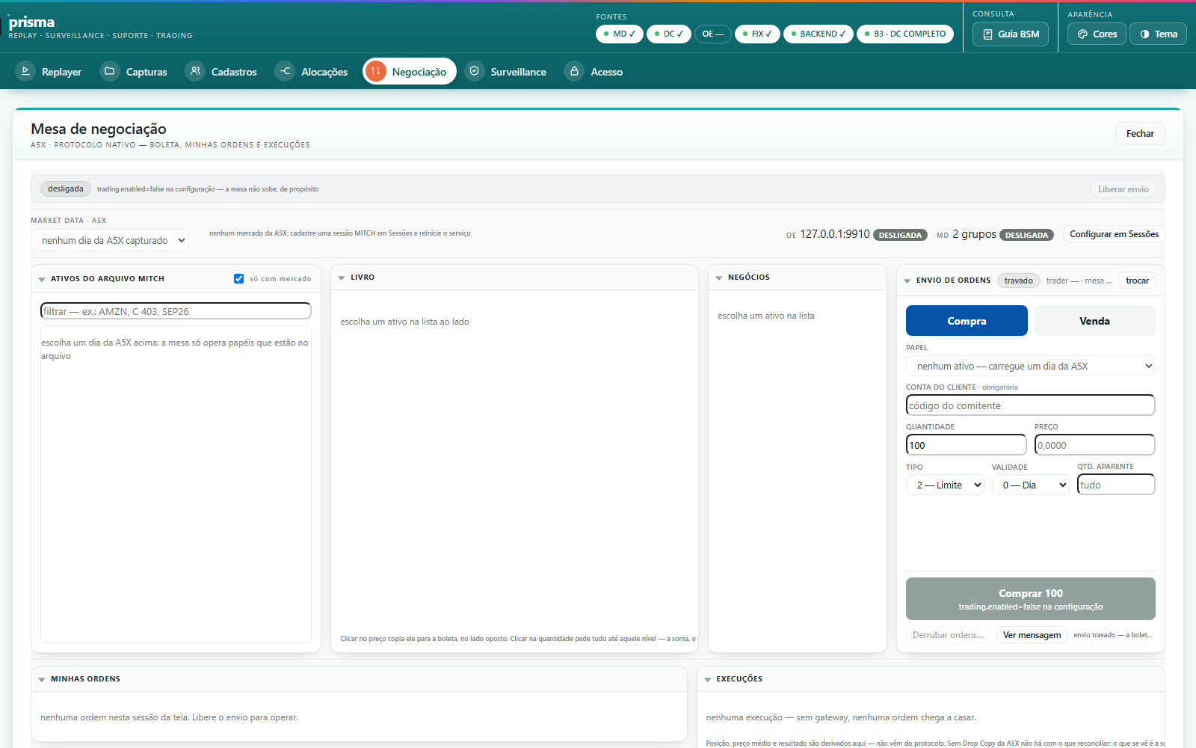Switch to the Surveillance tab
The height and width of the screenshot is (748, 1196).
(x=507, y=71)
